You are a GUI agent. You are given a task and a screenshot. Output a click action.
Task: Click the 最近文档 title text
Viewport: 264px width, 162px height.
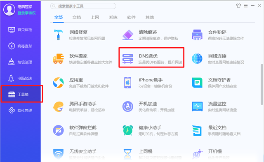point(217,127)
